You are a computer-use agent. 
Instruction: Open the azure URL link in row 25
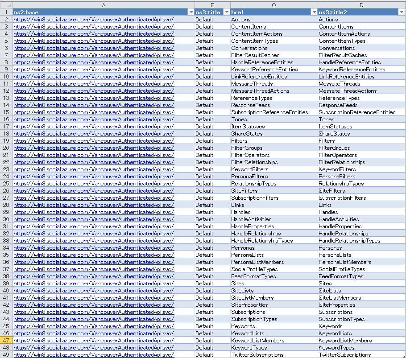94,184
